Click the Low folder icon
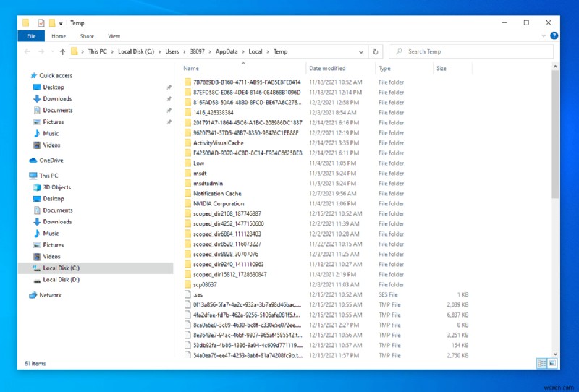579x392 pixels. 187,163
